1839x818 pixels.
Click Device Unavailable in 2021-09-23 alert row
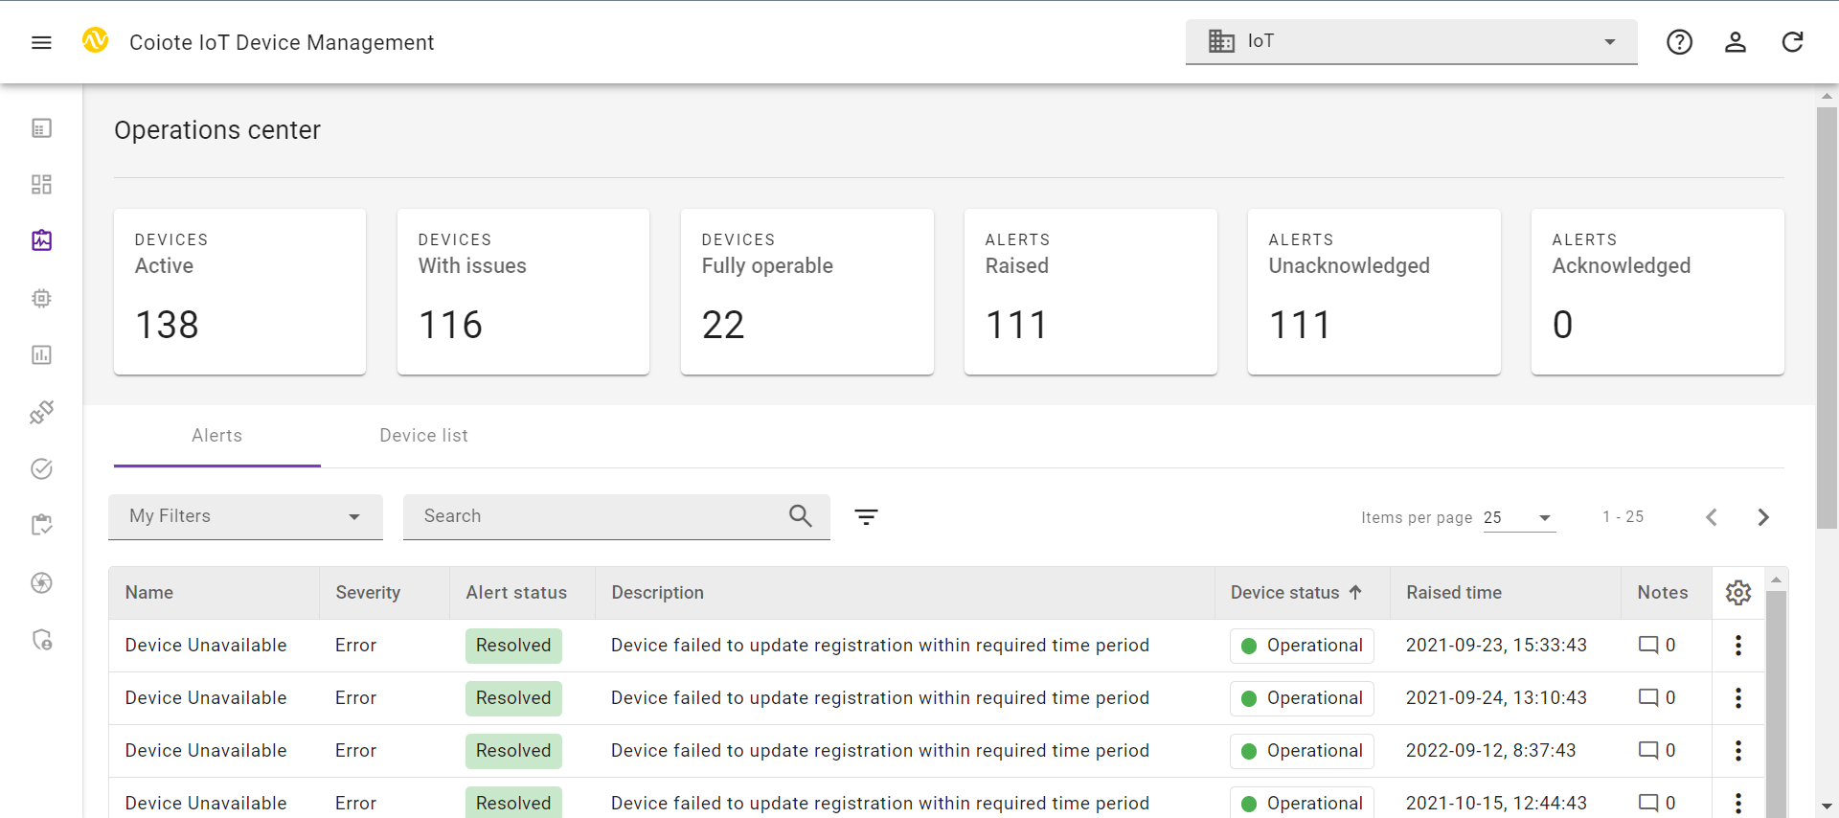coord(206,646)
